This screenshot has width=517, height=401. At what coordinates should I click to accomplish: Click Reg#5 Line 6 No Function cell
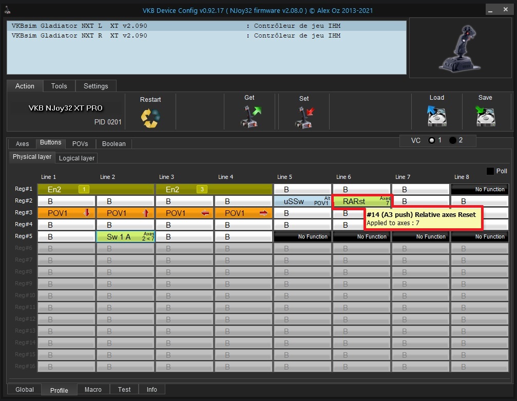(x=362, y=236)
